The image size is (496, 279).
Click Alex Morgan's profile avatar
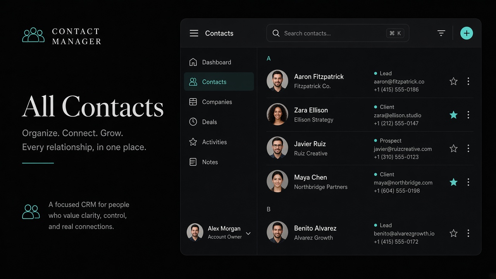[x=195, y=232]
